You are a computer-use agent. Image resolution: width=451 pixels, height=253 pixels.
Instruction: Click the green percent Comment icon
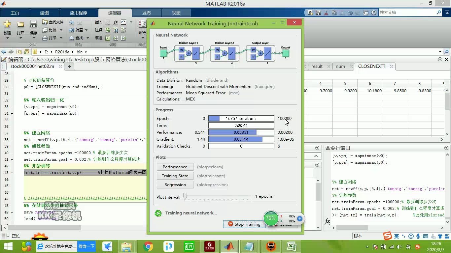point(108,30)
